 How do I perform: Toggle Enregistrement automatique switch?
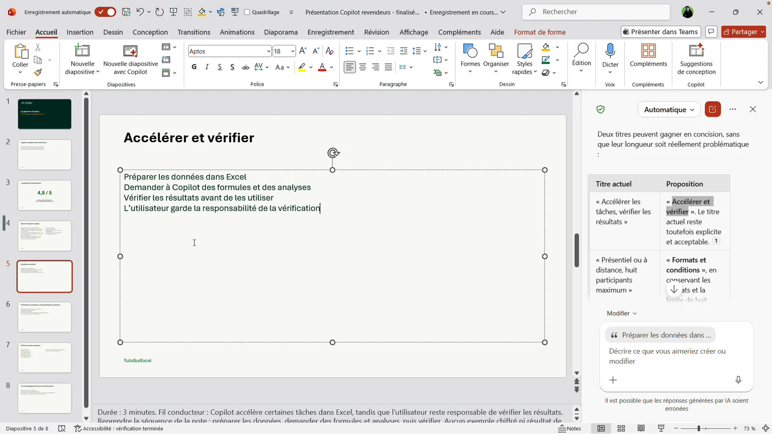click(105, 12)
